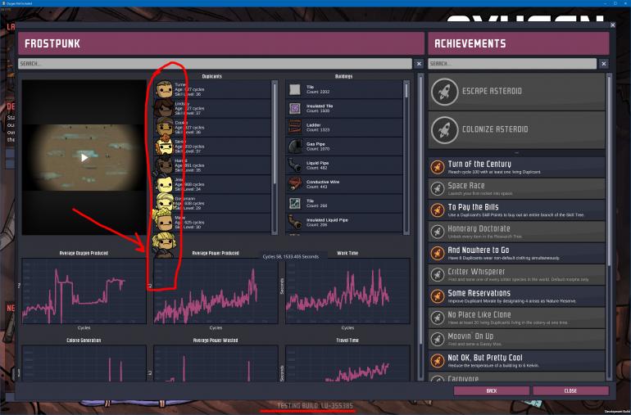631x415 pixels.
Task: Click the Travel Time chart
Action: tap(347, 363)
